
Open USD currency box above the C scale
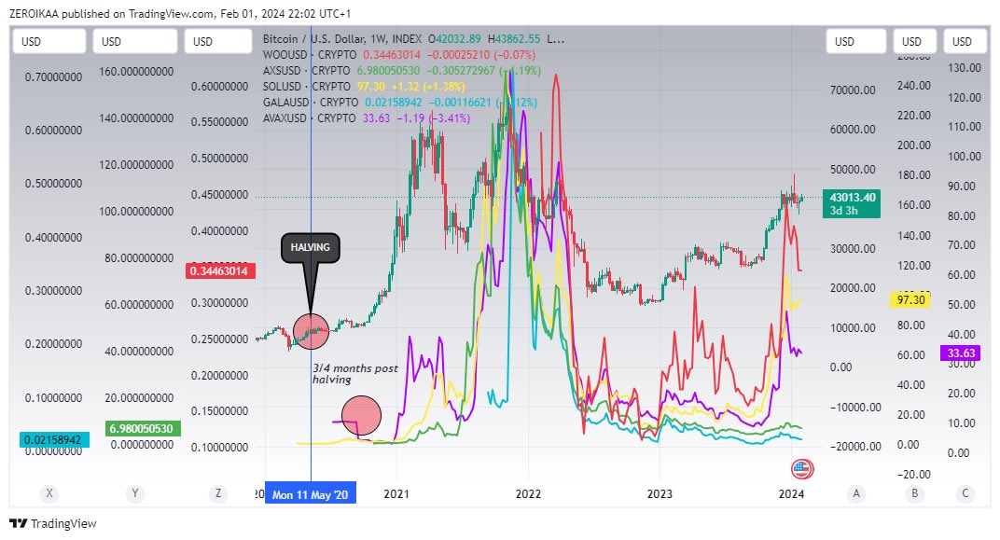(965, 41)
